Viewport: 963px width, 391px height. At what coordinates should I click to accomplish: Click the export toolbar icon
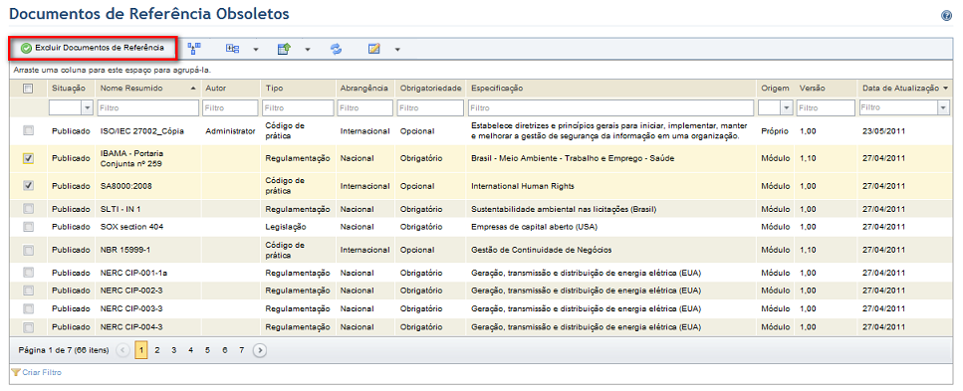[284, 49]
